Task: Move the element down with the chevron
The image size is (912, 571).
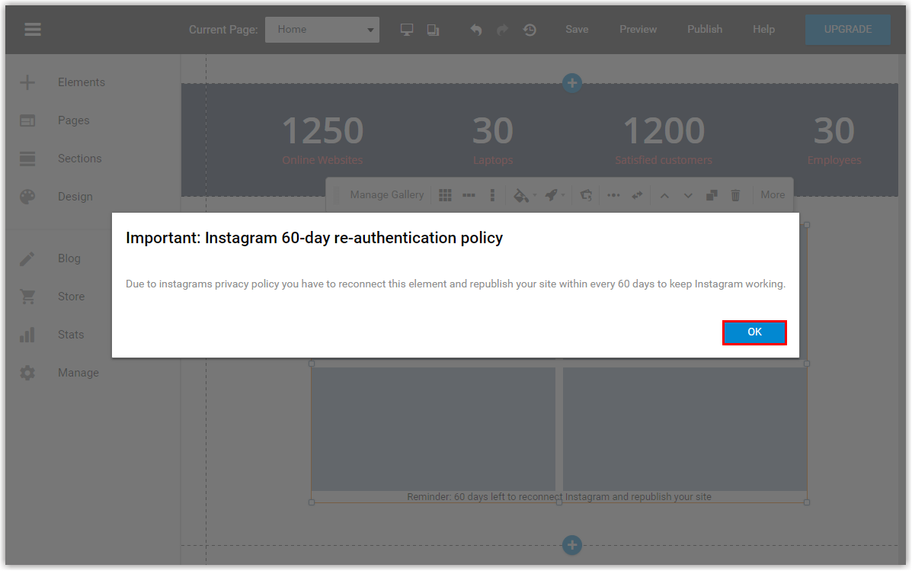Action: click(x=688, y=196)
